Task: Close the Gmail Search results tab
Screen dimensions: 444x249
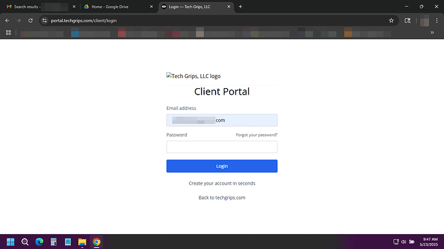Action: tap(74, 6)
